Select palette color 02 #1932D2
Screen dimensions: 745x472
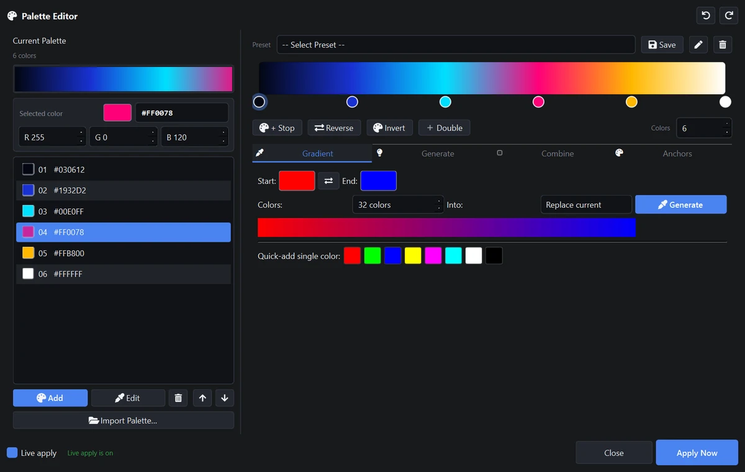[x=124, y=190]
